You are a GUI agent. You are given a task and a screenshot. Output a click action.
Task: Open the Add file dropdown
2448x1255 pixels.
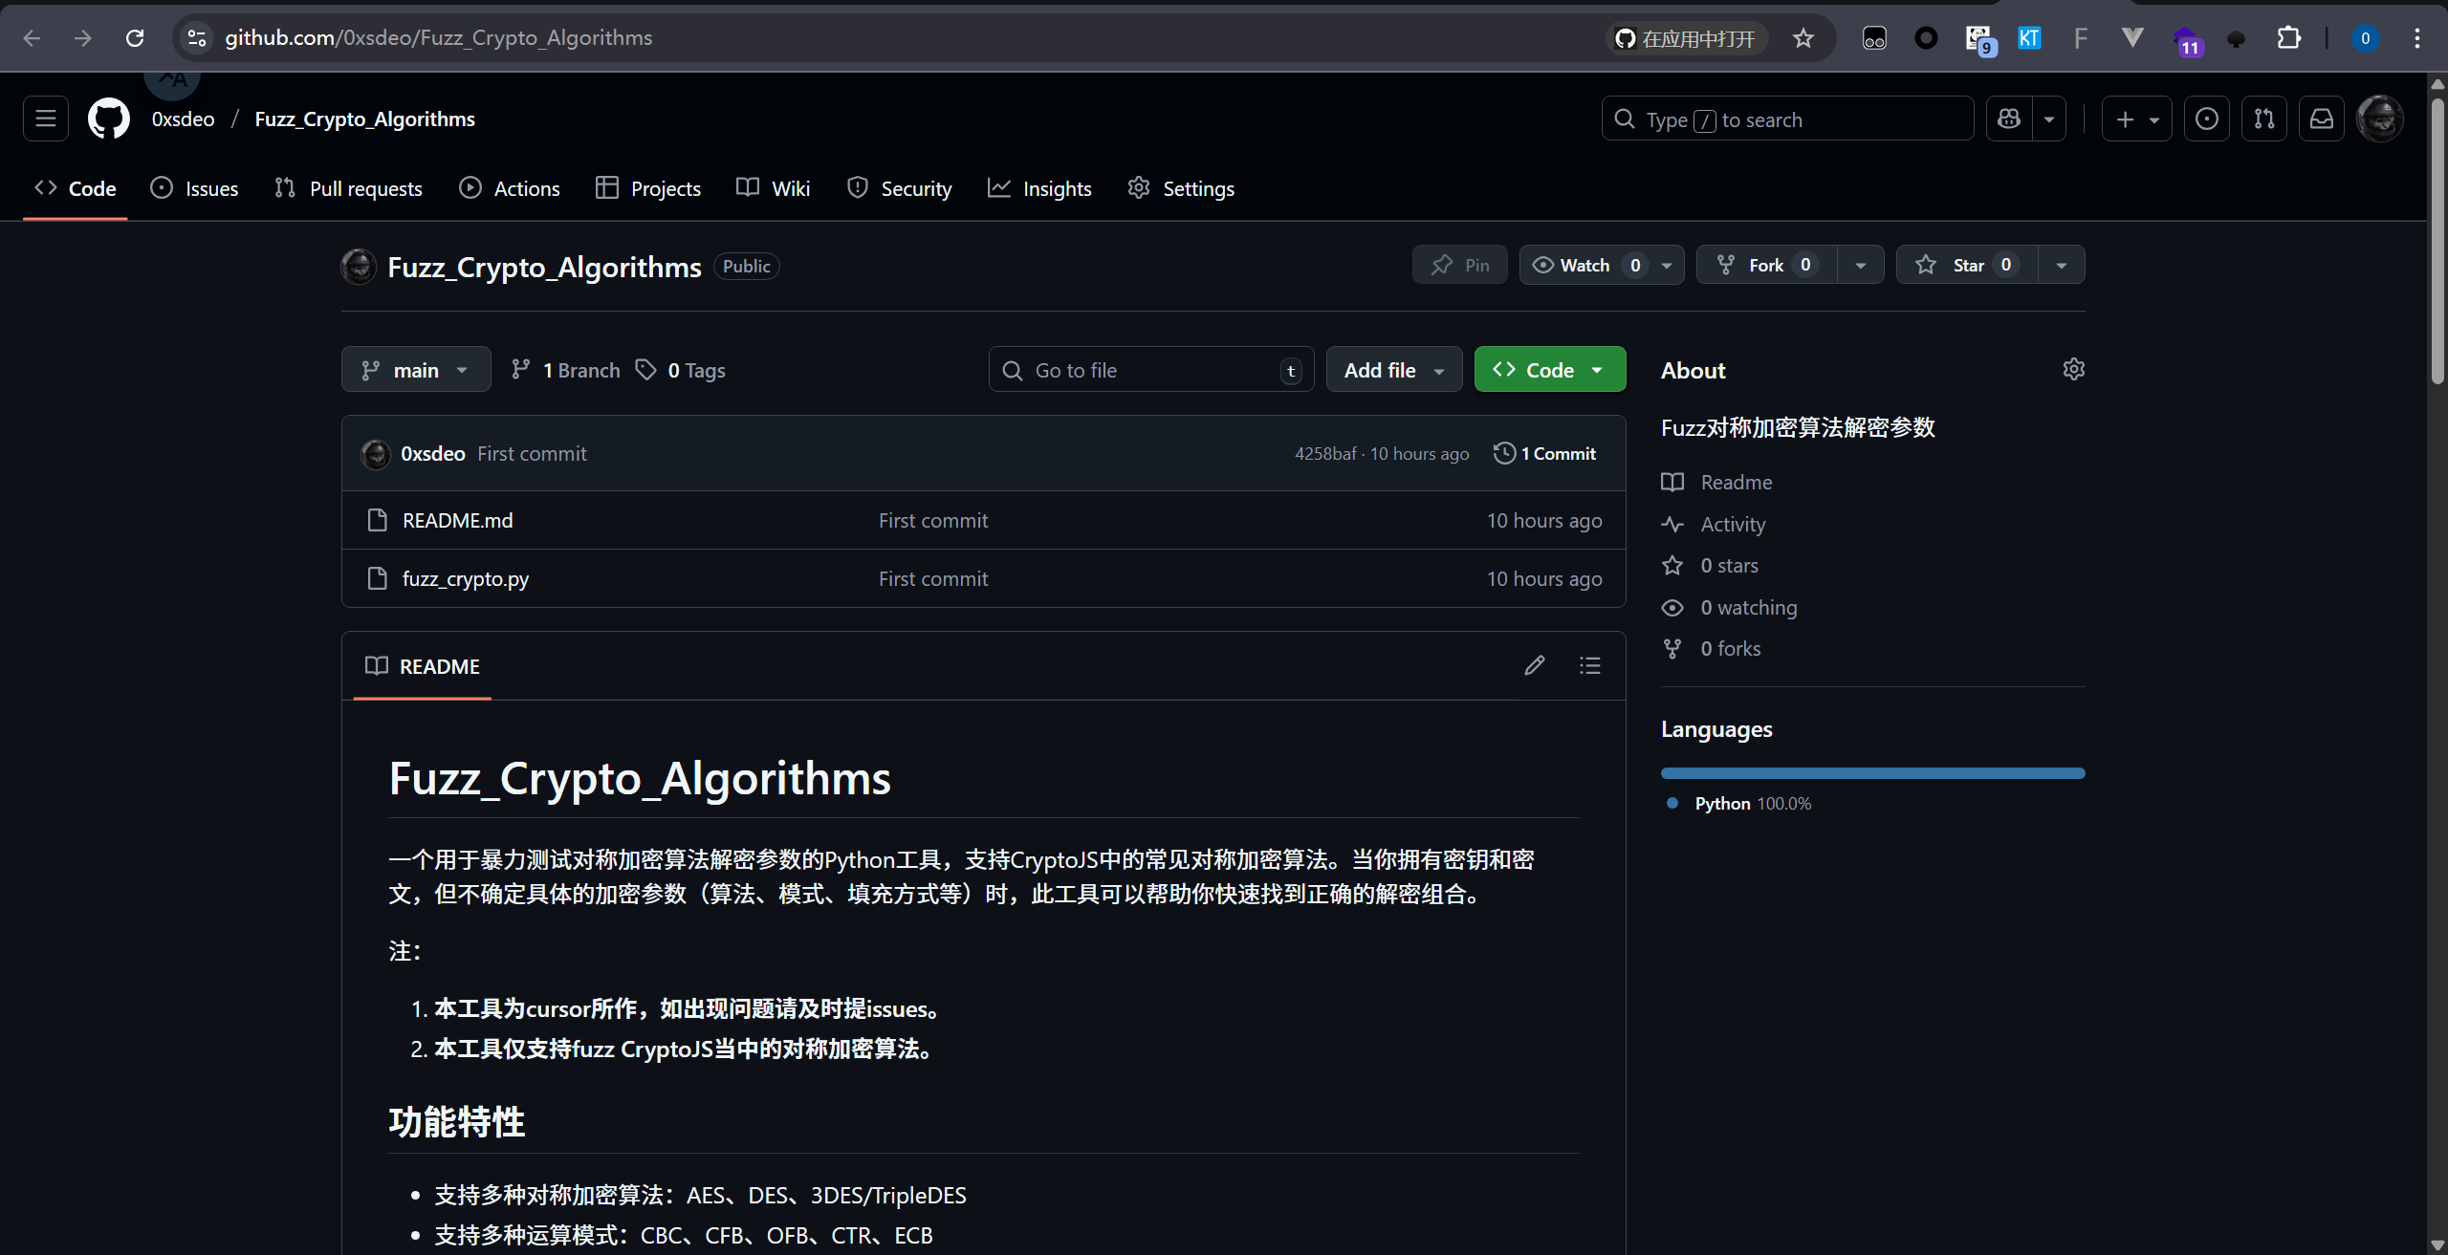pyautogui.click(x=1393, y=370)
